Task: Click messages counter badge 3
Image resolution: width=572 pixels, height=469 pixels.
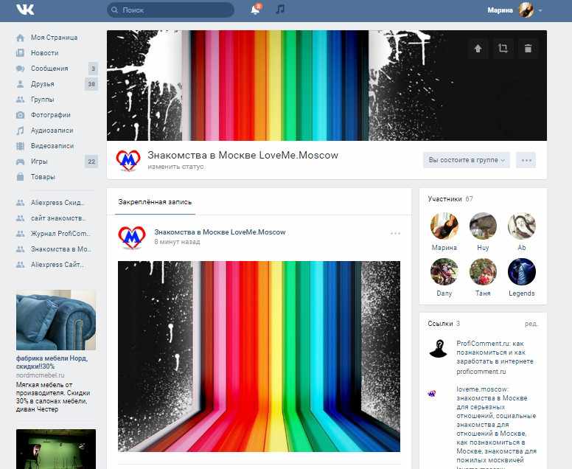Action: (93, 69)
